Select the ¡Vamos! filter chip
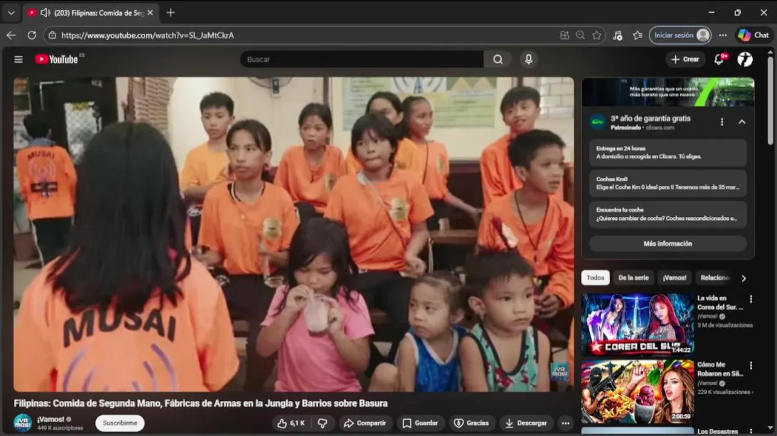The height and width of the screenshot is (436, 777). pos(675,278)
